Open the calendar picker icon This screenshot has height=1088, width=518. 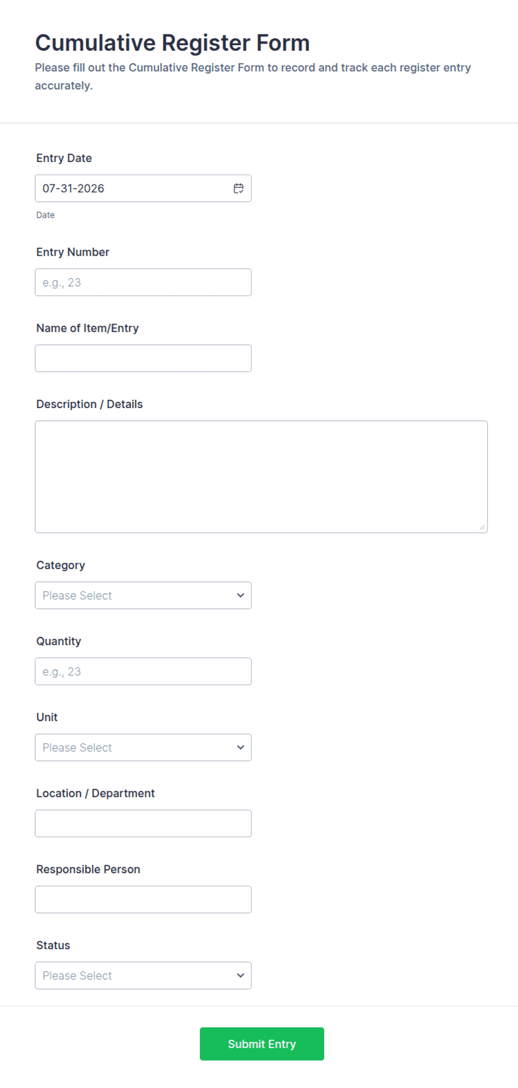tap(238, 188)
